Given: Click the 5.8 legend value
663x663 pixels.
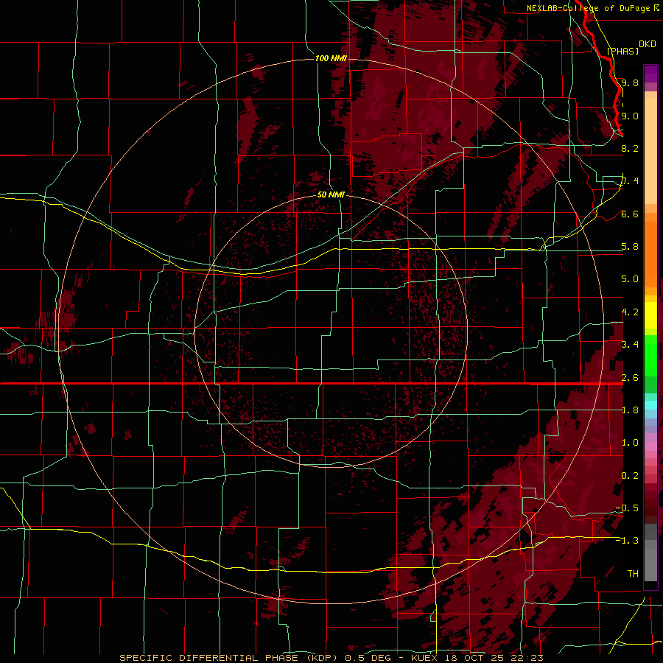Looking at the screenshot, I should [630, 247].
